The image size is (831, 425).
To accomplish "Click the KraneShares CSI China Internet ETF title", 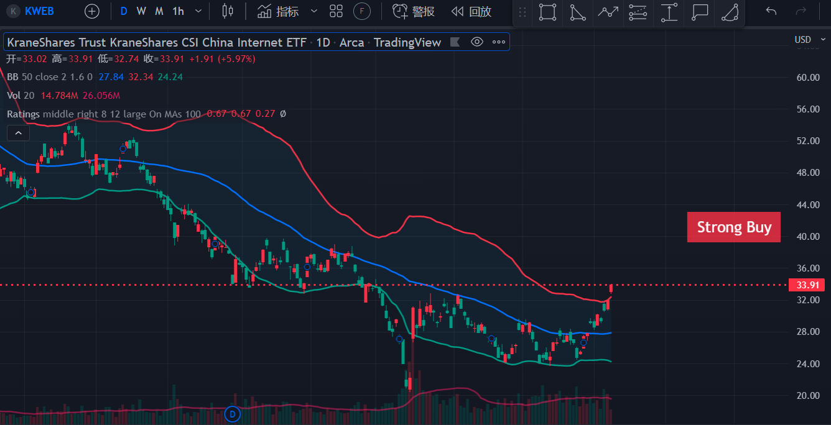I will pos(157,42).
